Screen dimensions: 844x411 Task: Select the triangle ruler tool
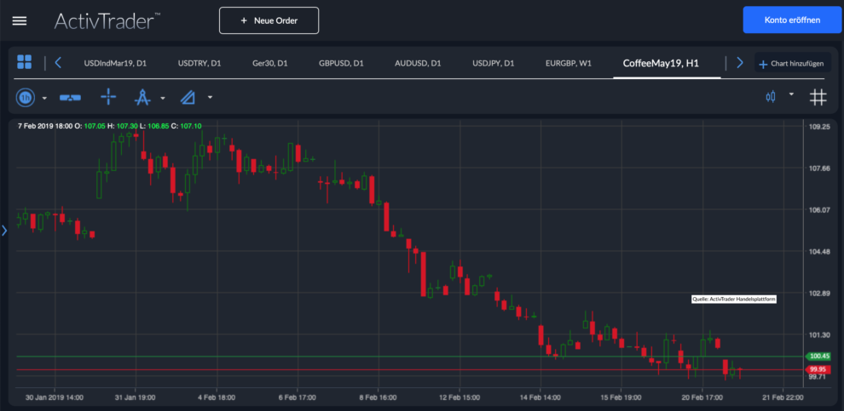188,97
